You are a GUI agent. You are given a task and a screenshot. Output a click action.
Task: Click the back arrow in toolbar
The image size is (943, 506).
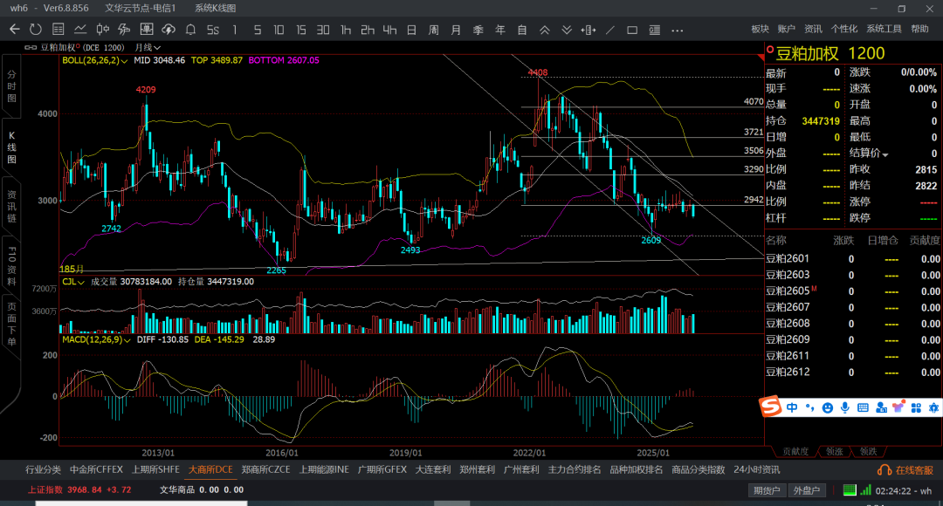click(14, 30)
